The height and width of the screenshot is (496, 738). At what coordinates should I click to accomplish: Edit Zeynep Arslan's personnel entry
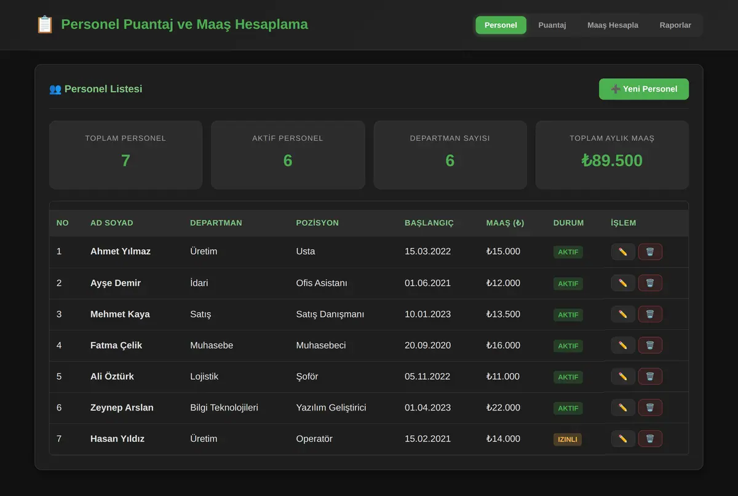(x=623, y=407)
